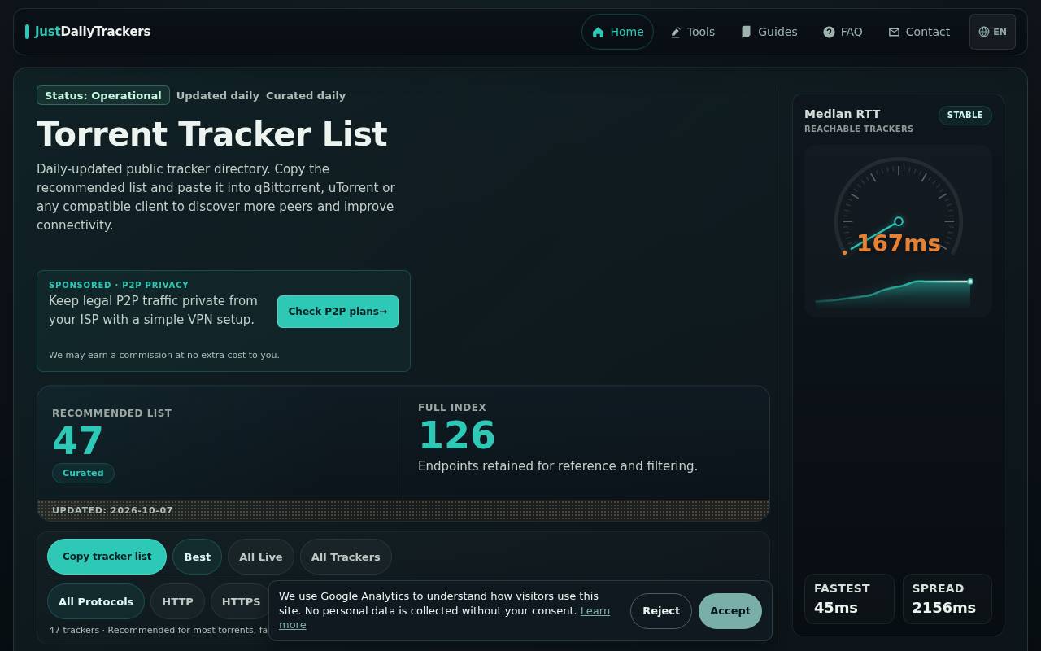This screenshot has width=1041, height=651.
Task: Click the Torrent Tracker List heading
Action: (x=211, y=134)
